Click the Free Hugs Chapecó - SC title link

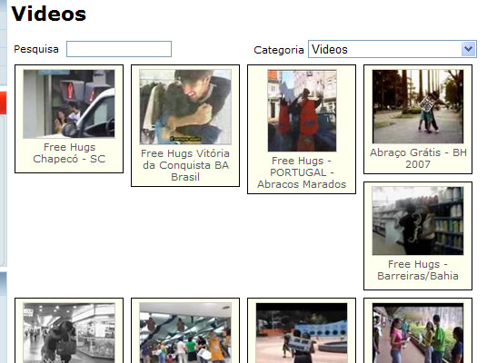pos(69,153)
